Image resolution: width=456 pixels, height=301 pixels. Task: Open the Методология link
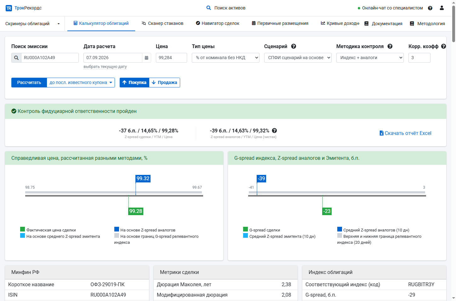(x=427, y=24)
